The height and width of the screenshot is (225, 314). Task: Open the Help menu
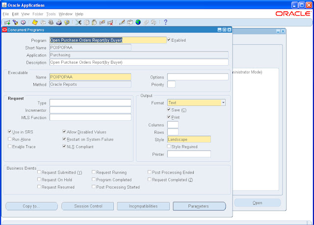coord(79,14)
